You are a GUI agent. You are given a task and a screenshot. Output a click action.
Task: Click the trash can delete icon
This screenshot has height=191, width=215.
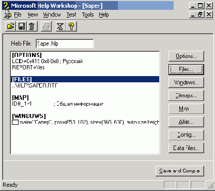coord(32,26)
